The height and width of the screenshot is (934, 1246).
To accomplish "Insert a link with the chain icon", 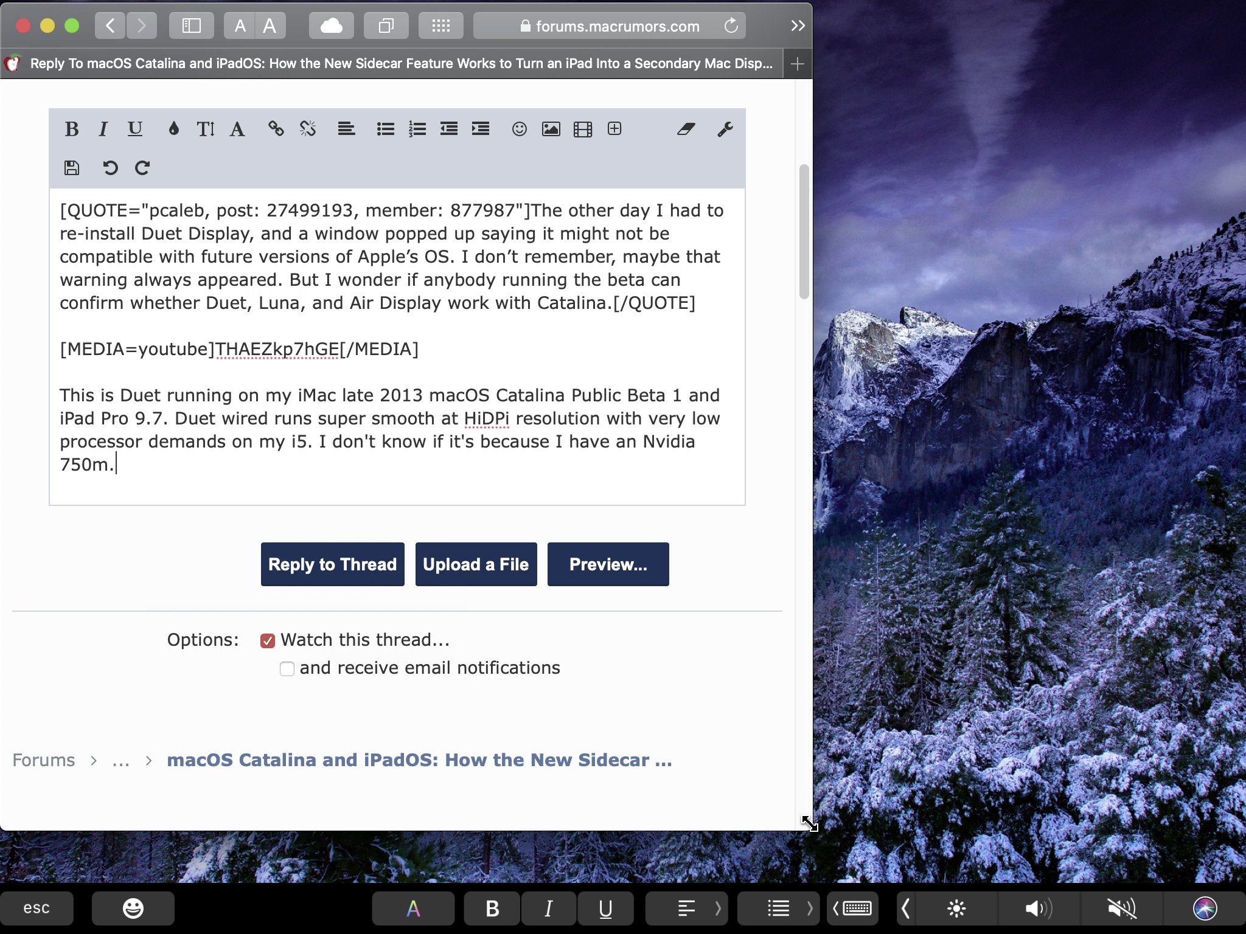I will [276, 129].
